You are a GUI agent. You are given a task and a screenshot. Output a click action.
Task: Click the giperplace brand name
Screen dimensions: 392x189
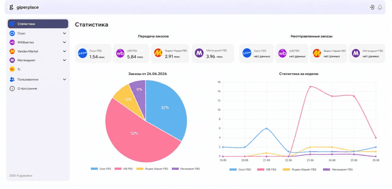[28, 7]
